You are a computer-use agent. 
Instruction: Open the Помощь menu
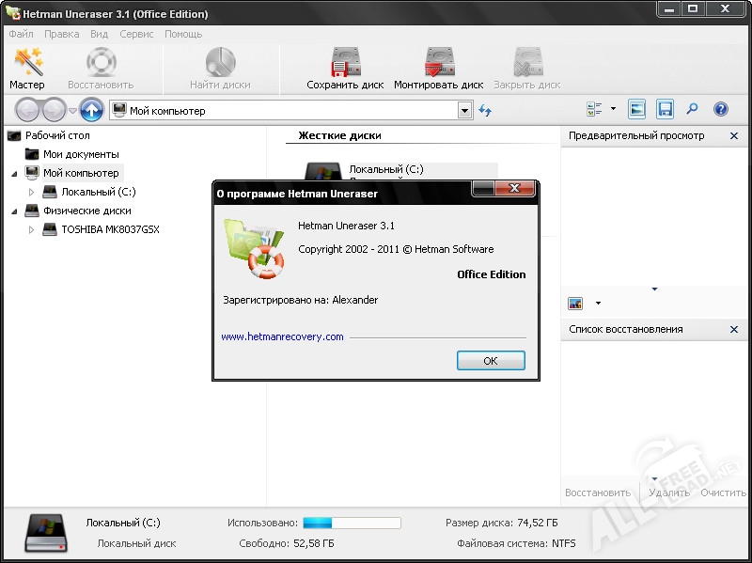(x=183, y=34)
